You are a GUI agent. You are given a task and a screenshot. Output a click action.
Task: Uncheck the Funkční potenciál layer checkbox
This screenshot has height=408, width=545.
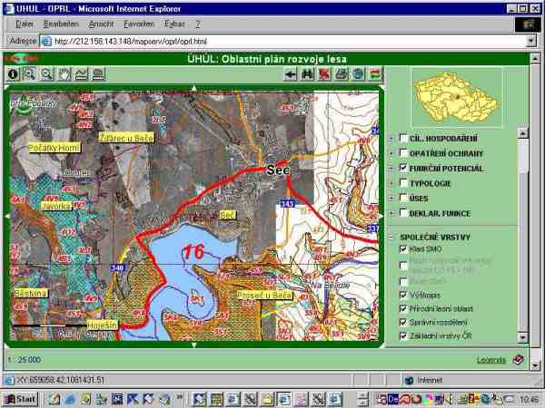pos(403,169)
